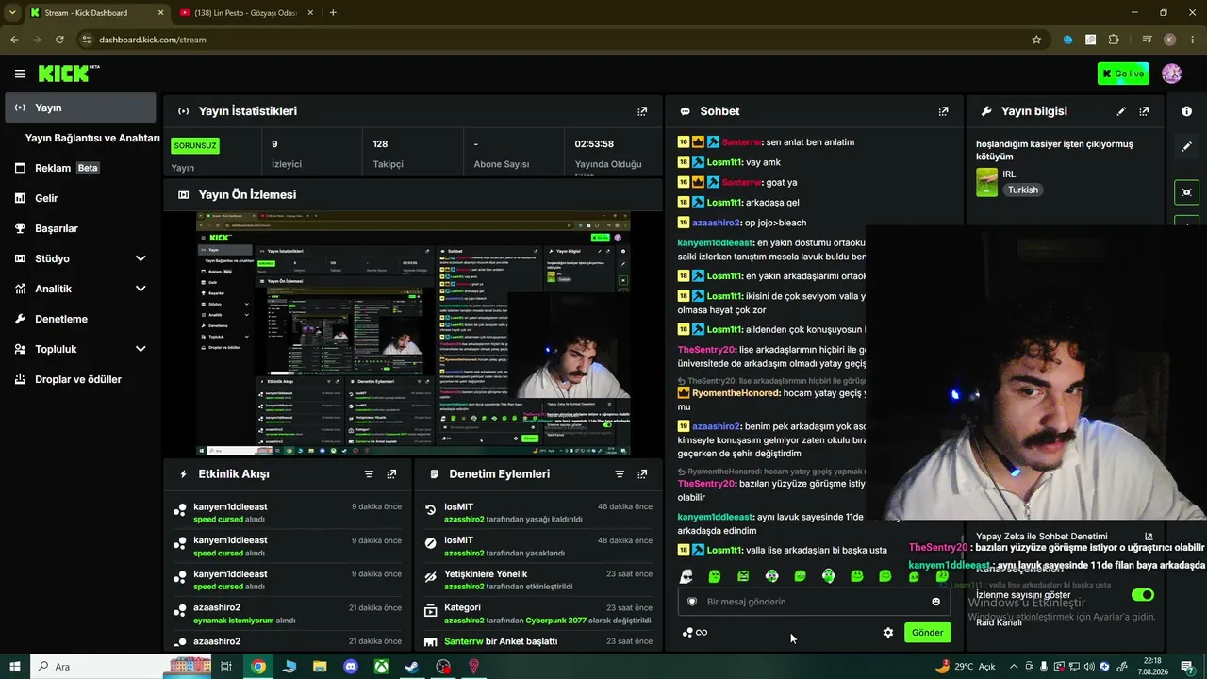The width and height of the screenshot is (1207, 679).
Task: Bookmark this page with the star icon
Action: [1036, 40]
